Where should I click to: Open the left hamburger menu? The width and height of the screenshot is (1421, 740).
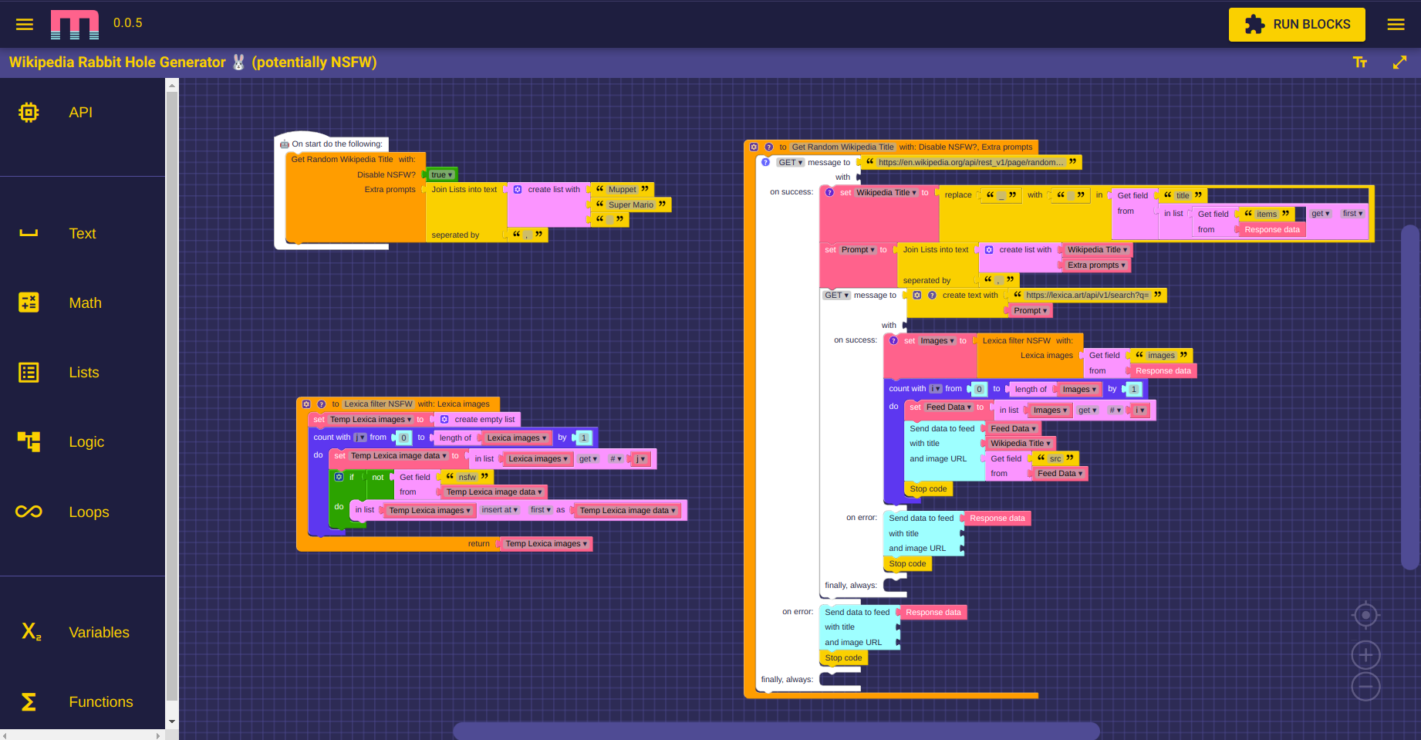point(25,24)
